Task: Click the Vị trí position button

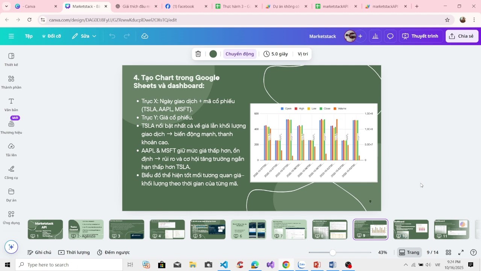Action: [303, 54]
